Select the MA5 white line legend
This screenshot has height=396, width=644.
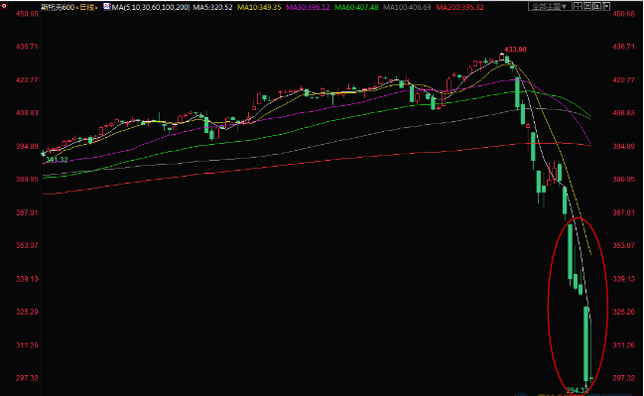coord(212,7)
